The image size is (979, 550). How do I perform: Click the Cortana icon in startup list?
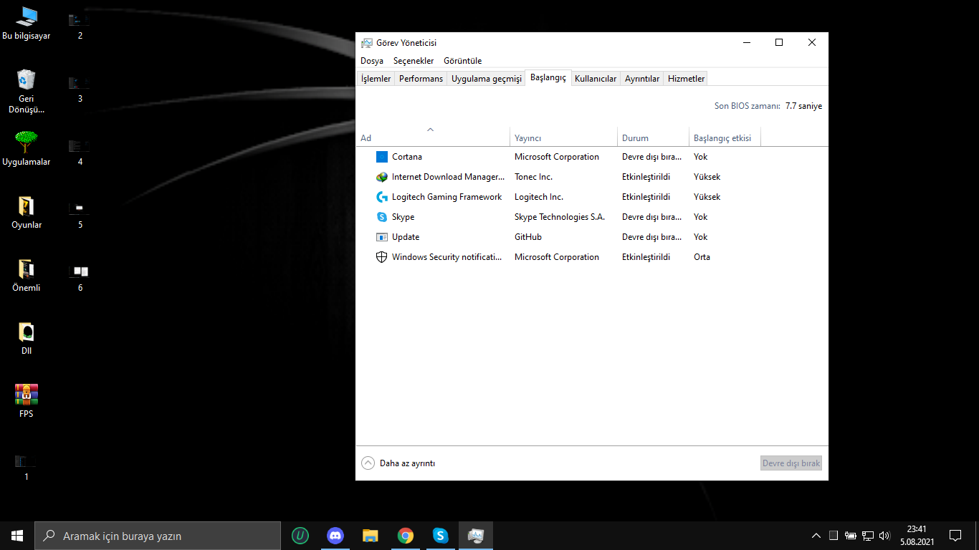(381, 157)
